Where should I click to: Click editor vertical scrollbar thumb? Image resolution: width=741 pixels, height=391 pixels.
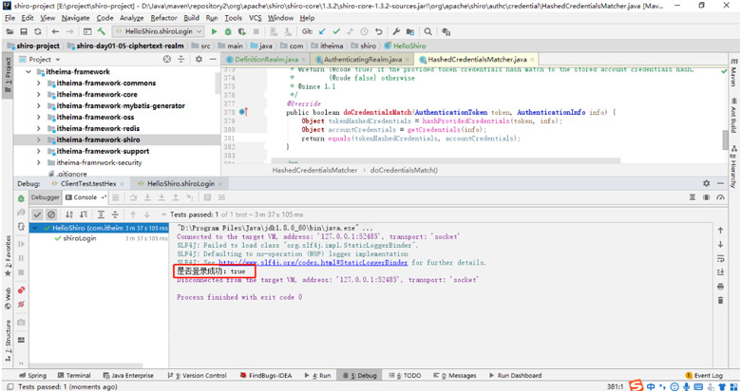[x=726, y=140]
